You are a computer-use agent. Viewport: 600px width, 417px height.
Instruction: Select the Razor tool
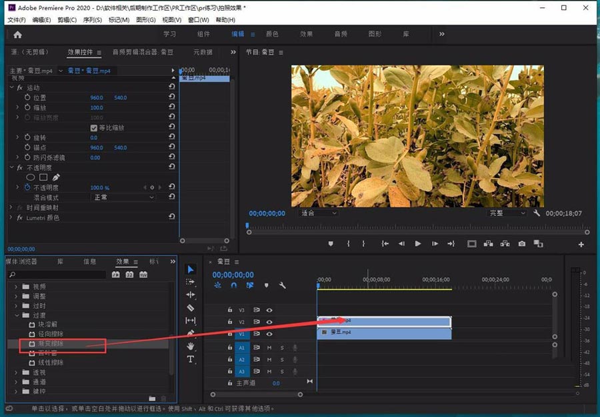tap(190, 308)
